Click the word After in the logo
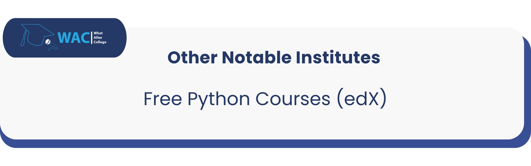 coord(98,37)
